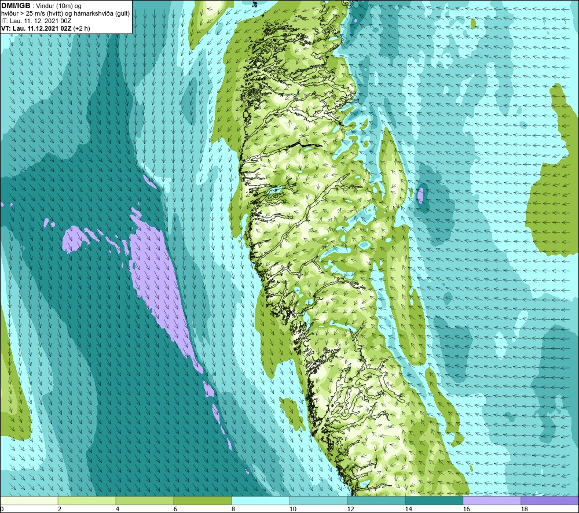
Task: Click the scale label '16'
Action: point(466,510)
